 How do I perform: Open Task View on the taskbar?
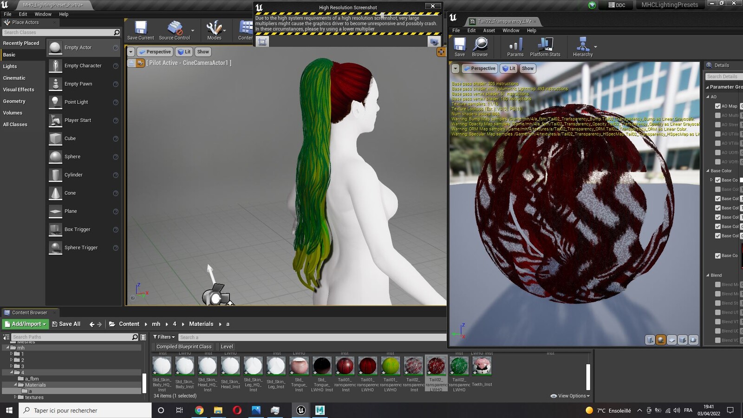pos(179,410)
